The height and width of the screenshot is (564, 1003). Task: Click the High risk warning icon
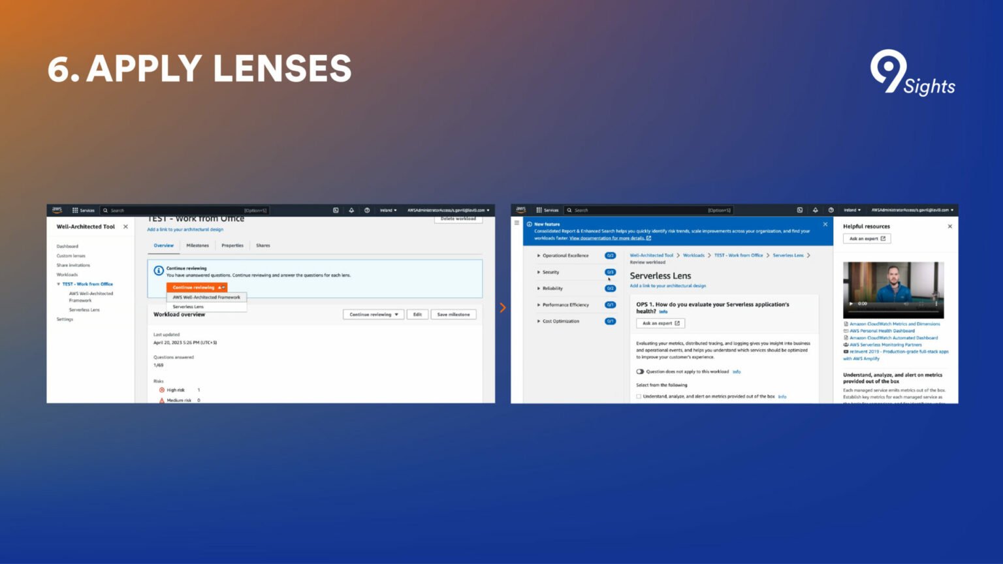pyautogui.click(x=162, y=390)
